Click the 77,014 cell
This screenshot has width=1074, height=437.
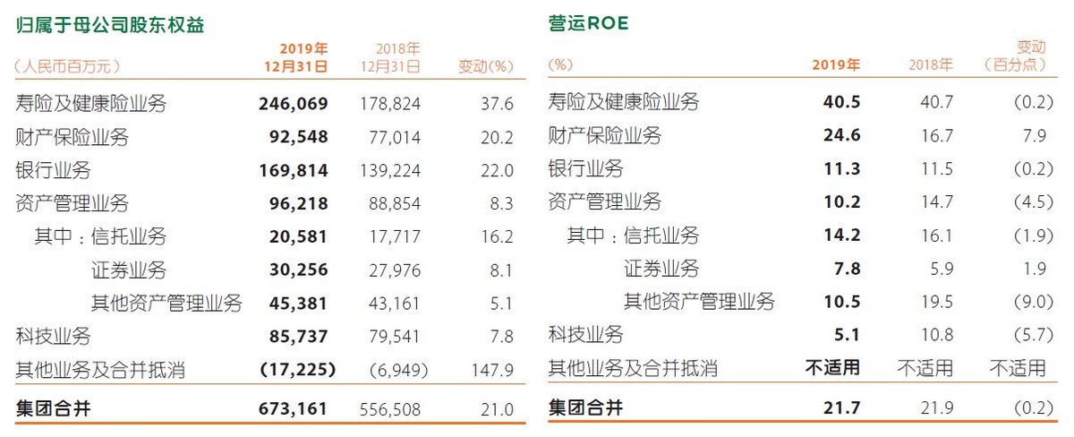click(x=395, y=137)
